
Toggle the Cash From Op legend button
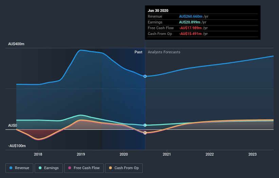(124, 168)
